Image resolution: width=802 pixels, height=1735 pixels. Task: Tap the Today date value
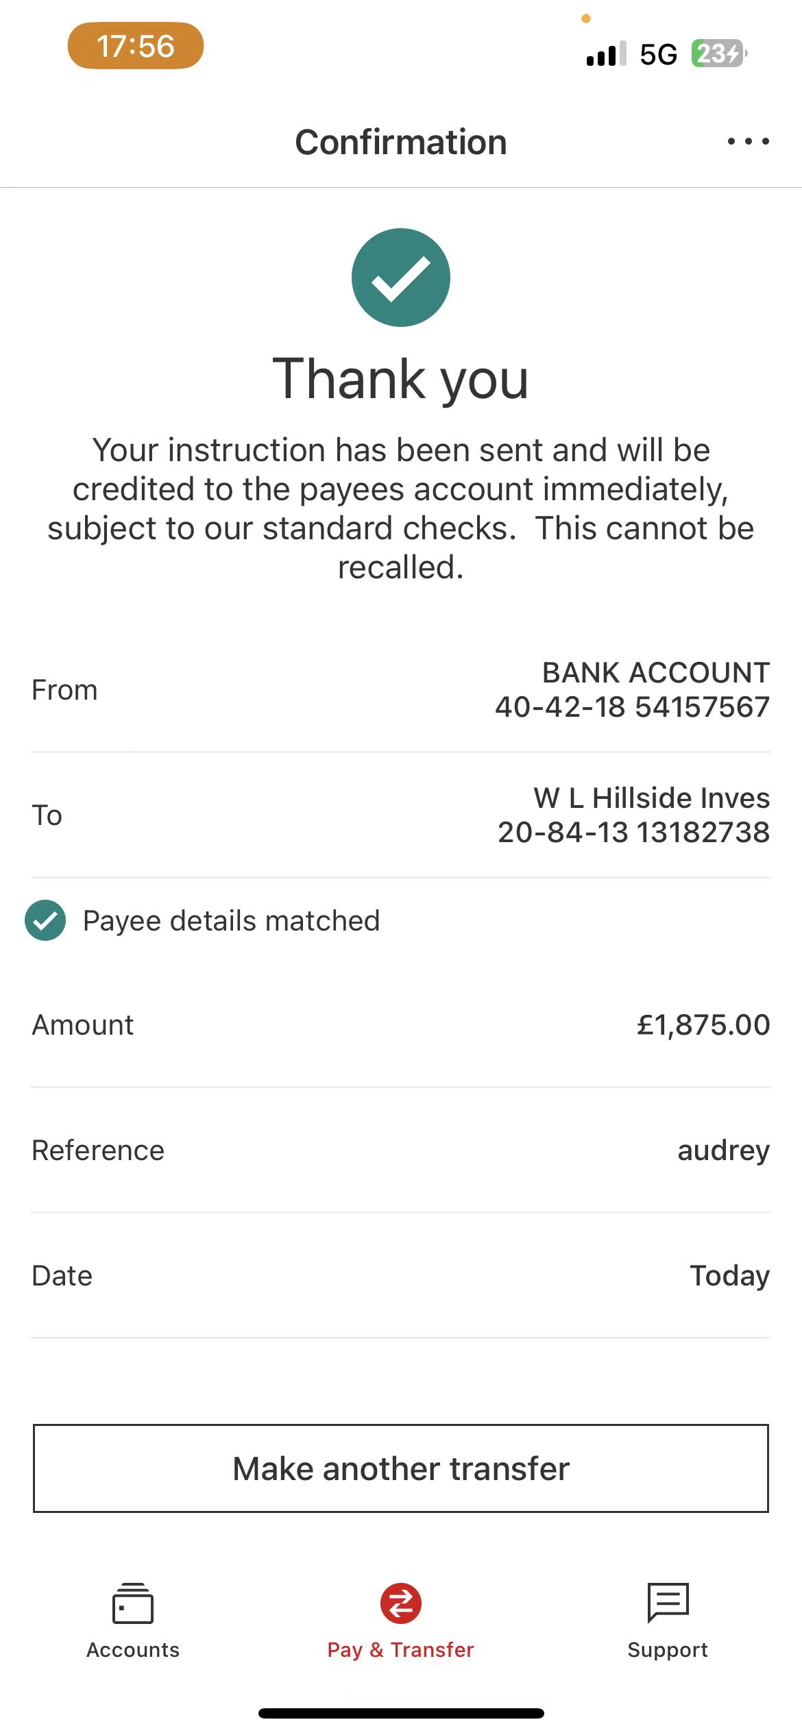(x=729, y=1276)
